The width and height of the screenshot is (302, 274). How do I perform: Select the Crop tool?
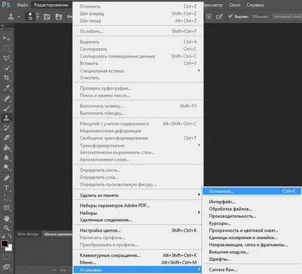6,78
